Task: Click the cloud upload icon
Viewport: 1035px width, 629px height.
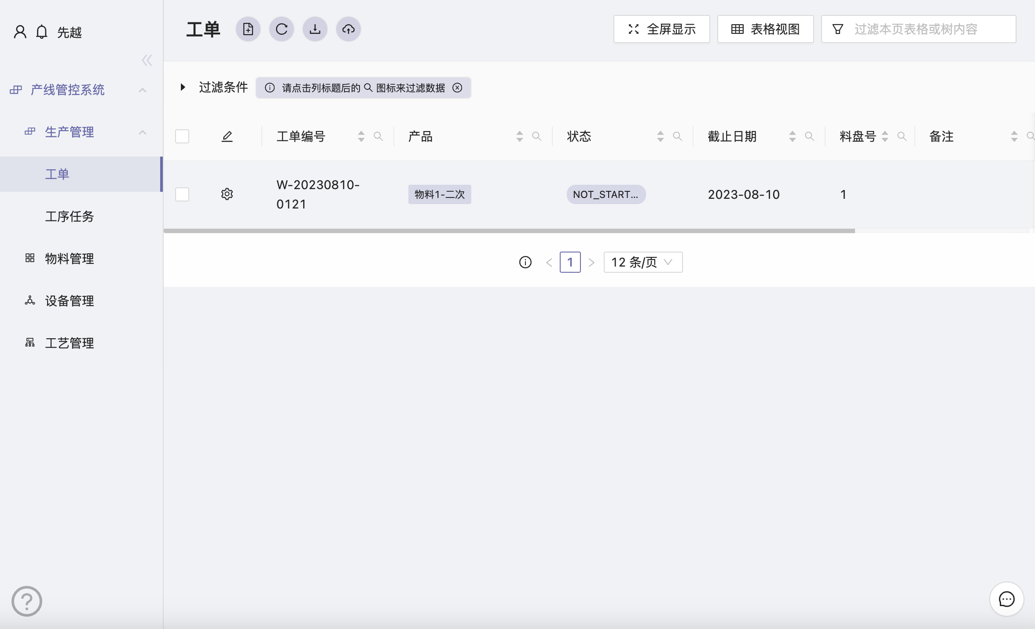Action: pyautogui.click(x=349, y=29)
